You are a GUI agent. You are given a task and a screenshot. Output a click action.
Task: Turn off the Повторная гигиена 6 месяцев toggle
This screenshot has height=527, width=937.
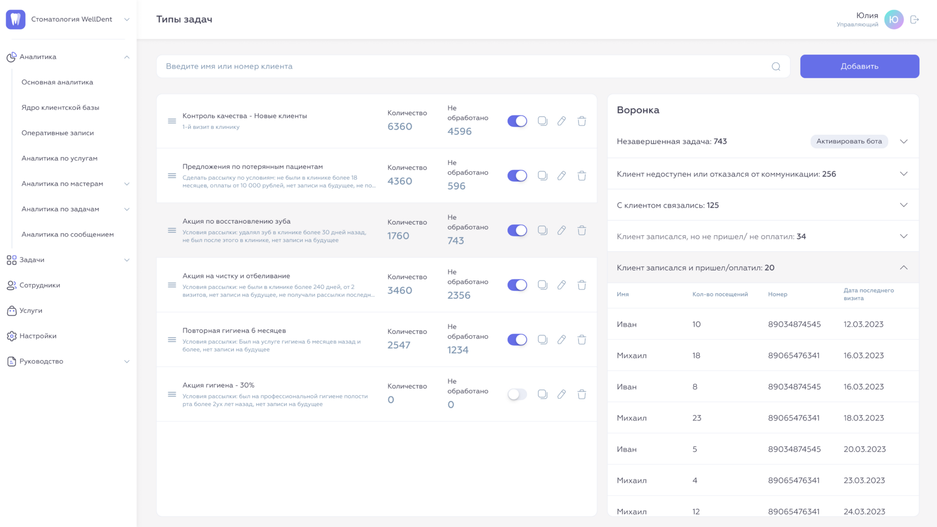point(517,340)
